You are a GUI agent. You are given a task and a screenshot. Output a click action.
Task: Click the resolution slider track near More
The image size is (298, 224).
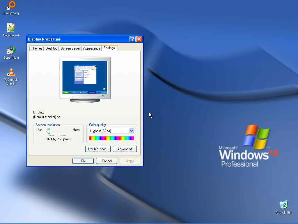[64, 131]
